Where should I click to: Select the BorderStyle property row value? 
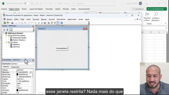(24, 77)
